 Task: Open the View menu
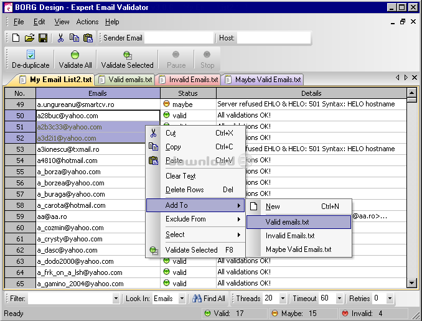tap(62, 22)
